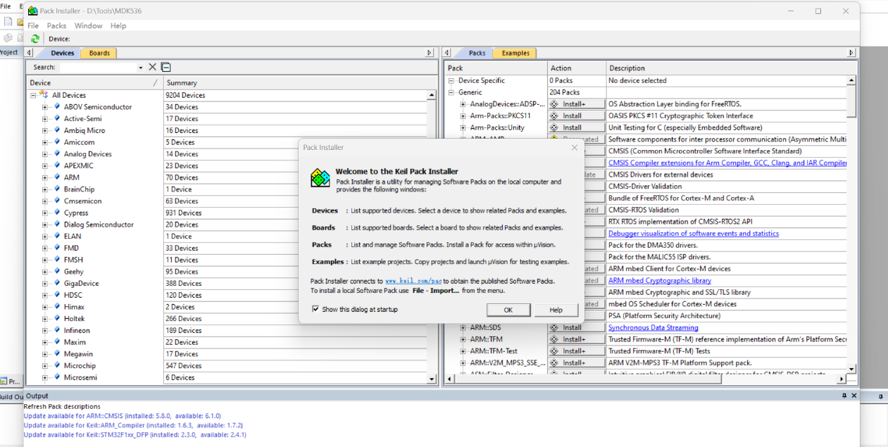
Task: Clear the device search with the X icon
Action: (152, 67)
